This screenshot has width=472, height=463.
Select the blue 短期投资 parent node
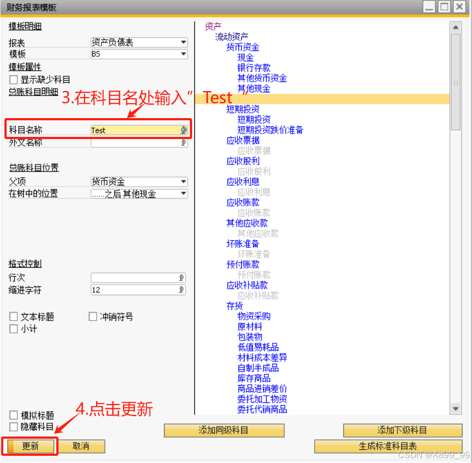coord(243,109)
